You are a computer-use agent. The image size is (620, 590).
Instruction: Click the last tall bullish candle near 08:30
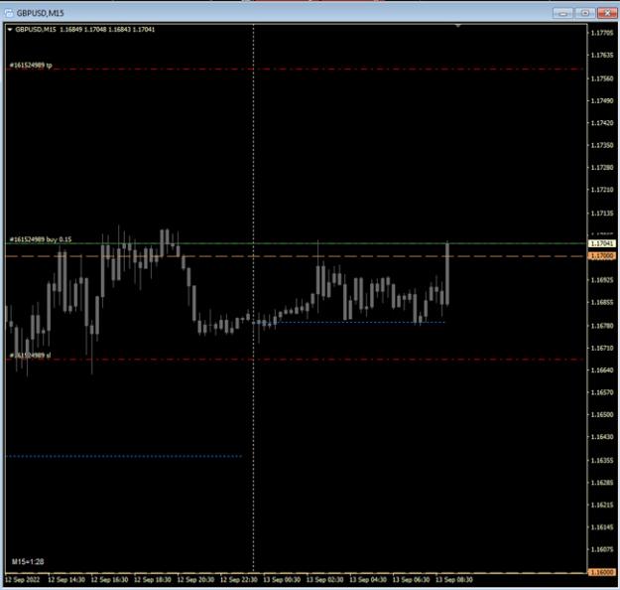point(447,273)
